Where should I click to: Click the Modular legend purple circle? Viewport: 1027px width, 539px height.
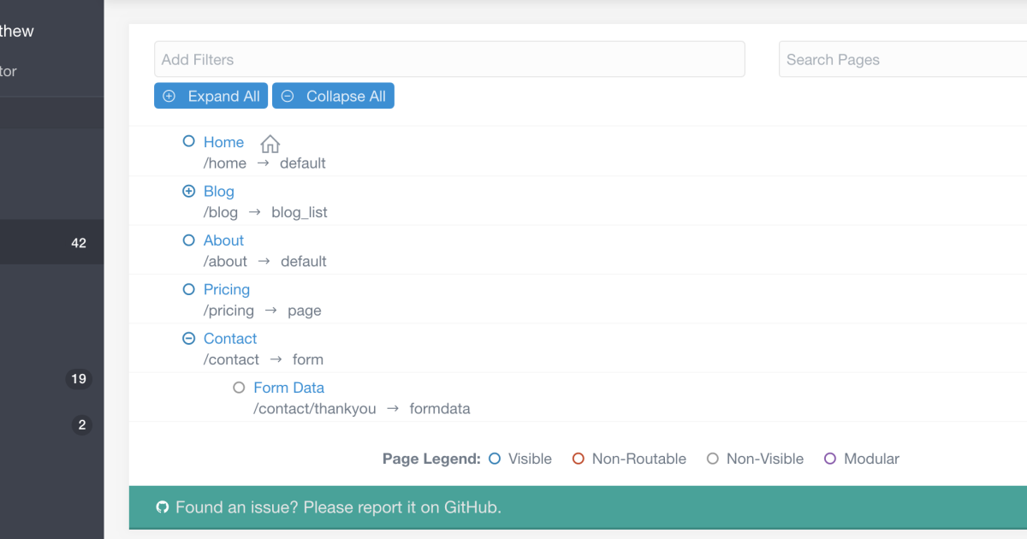point(830,459)
